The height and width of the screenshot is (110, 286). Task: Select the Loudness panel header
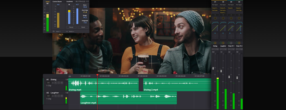coord(70,1)
